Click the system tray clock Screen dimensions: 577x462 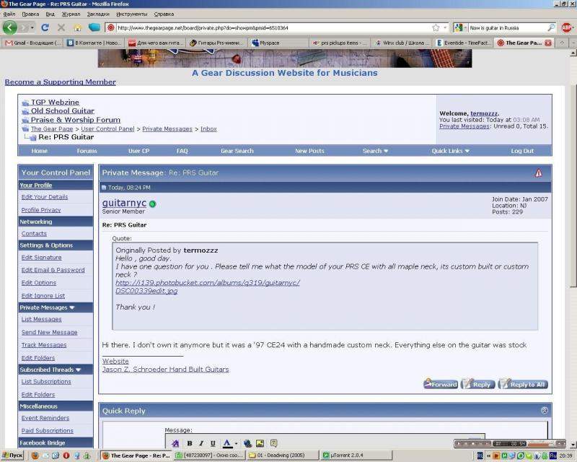click(566, 456)
